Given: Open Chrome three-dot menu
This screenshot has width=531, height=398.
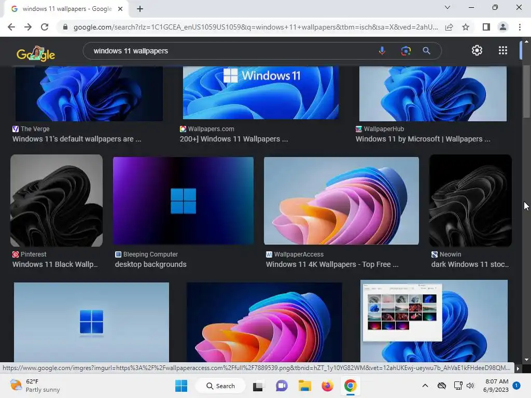Looking at the screenshot, I should [x=520, y=27].
